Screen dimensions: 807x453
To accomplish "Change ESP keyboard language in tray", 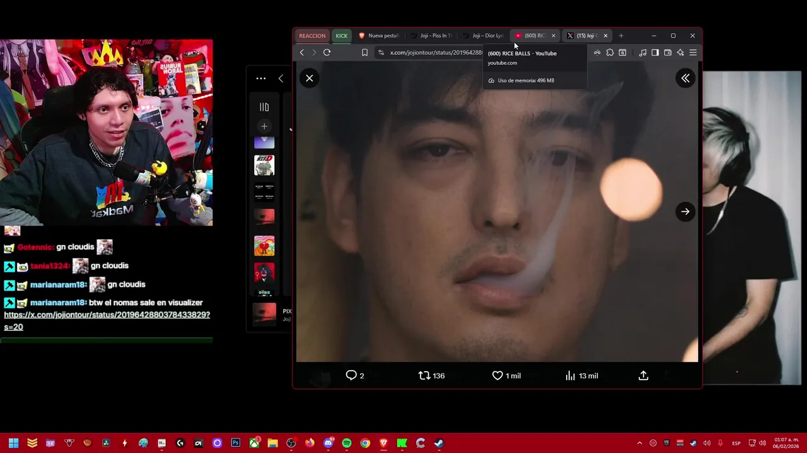I will (736, 443).
